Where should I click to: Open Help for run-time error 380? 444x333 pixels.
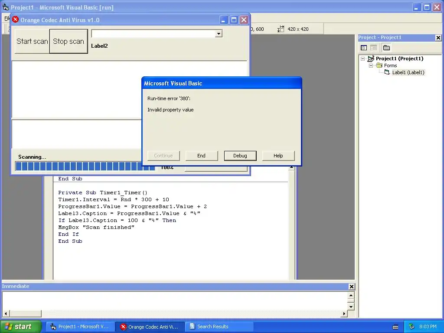278,156
